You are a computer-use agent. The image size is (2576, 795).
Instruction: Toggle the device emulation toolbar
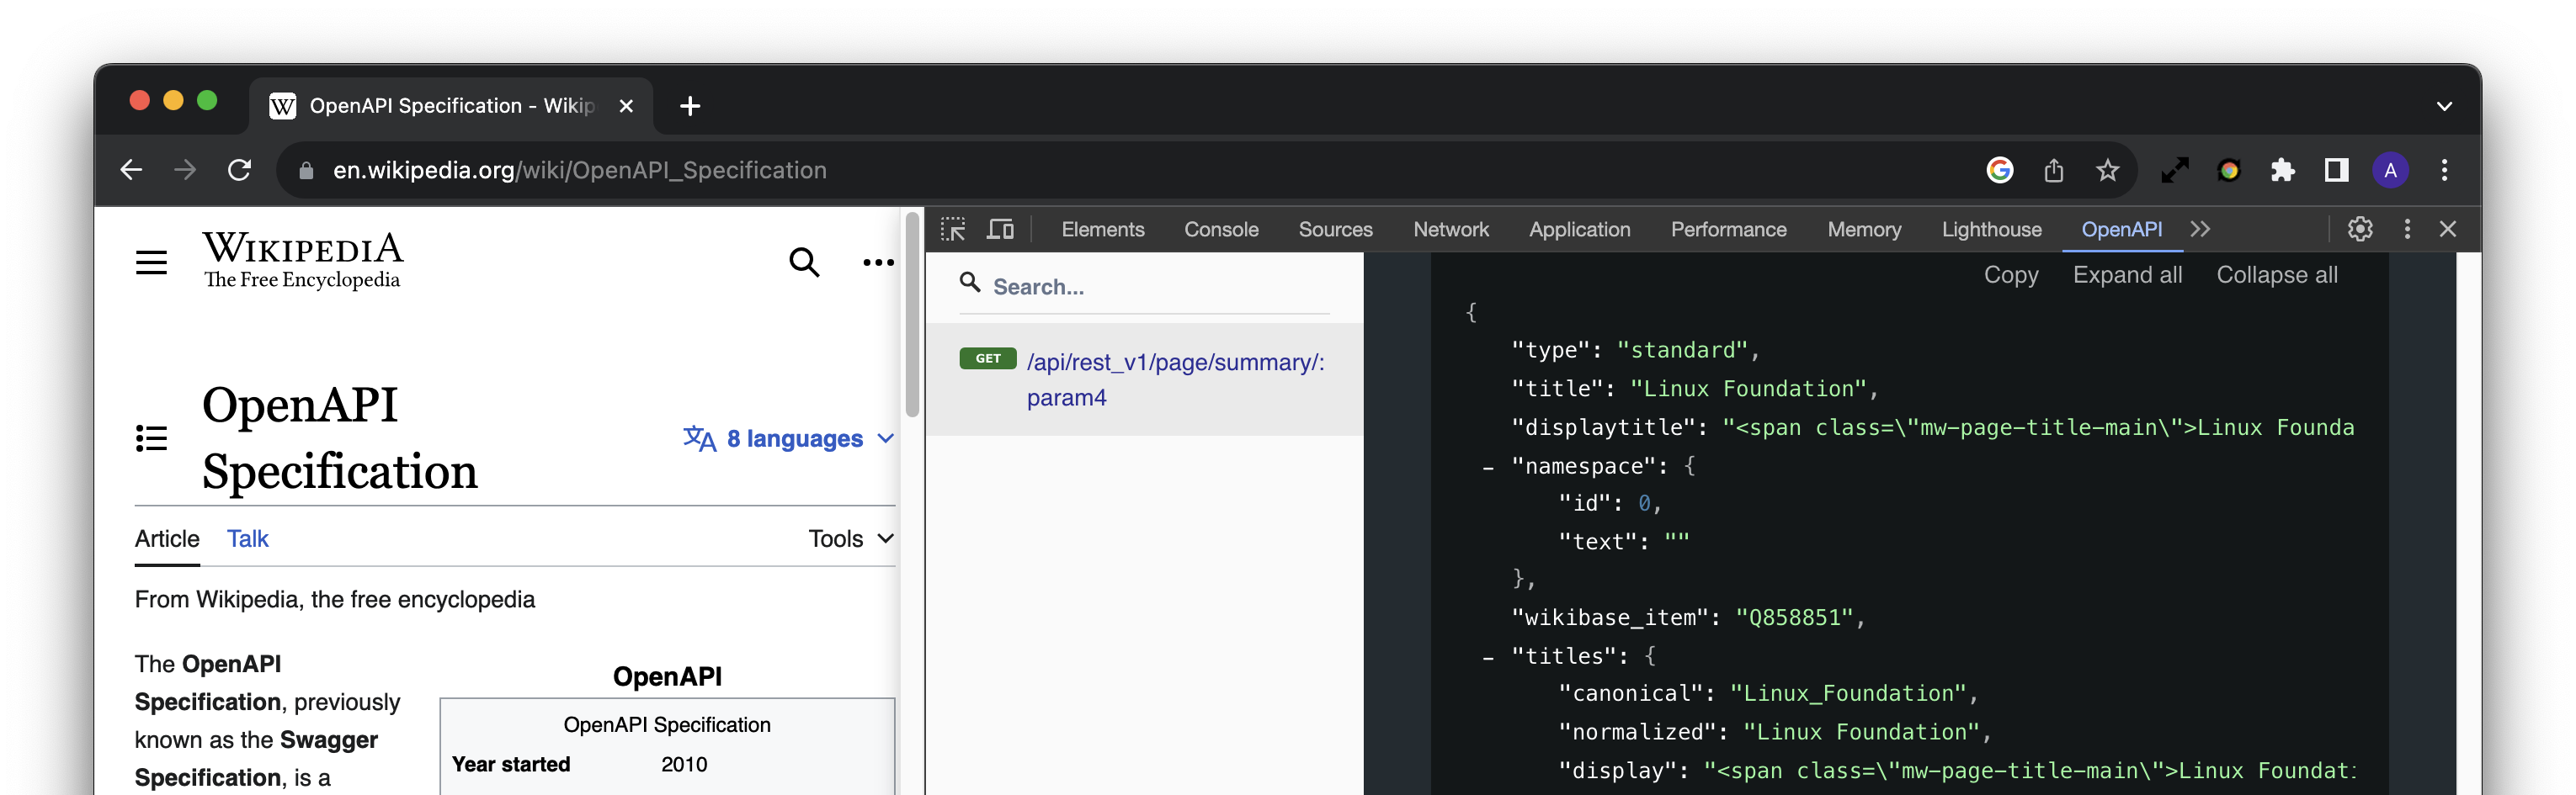pos(1000,229)
